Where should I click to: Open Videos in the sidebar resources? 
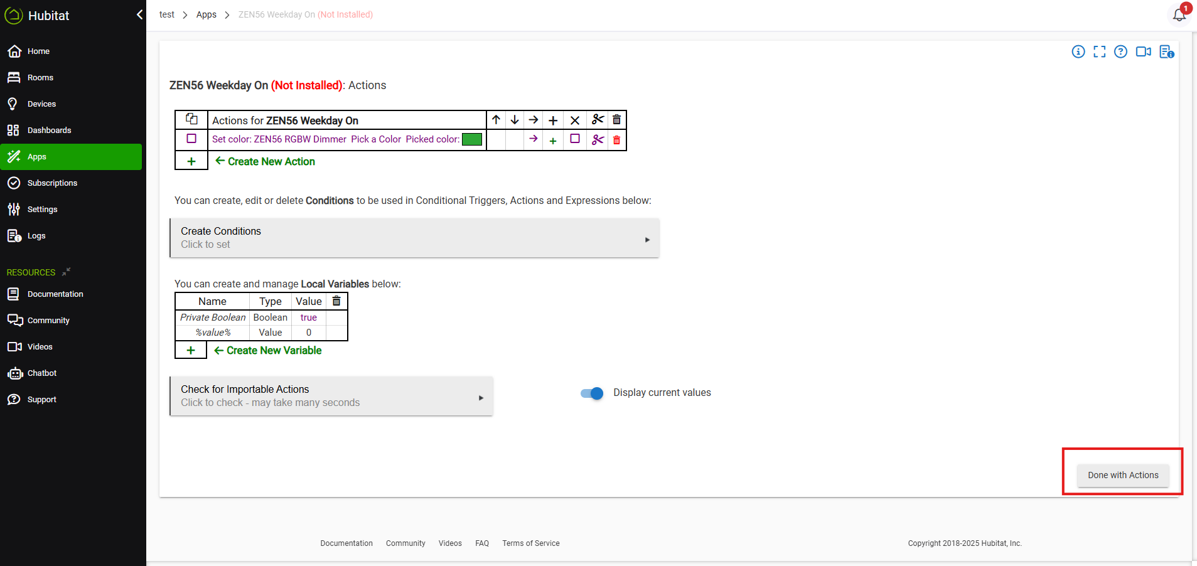coord(71,347)
